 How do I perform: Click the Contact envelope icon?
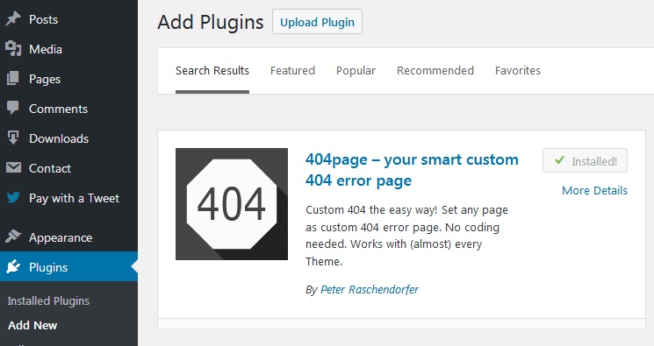pos(13,168)
